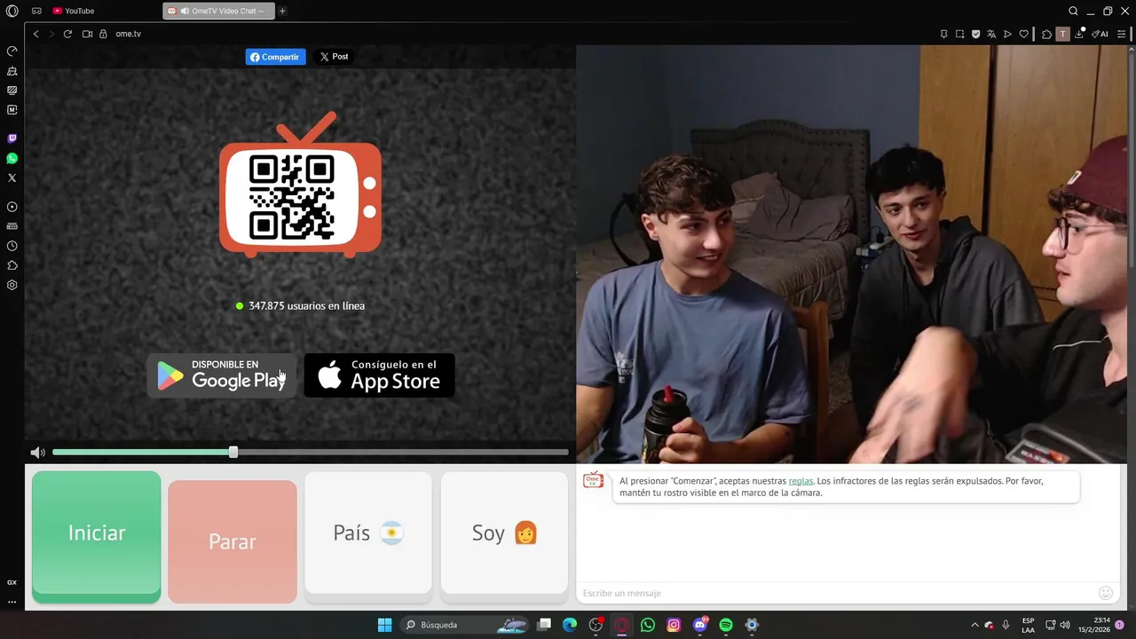The height and width of the screenshot is (639, 1136).
Task: Mute the OmeTV speaker volume icon
Action: [37, 453]
